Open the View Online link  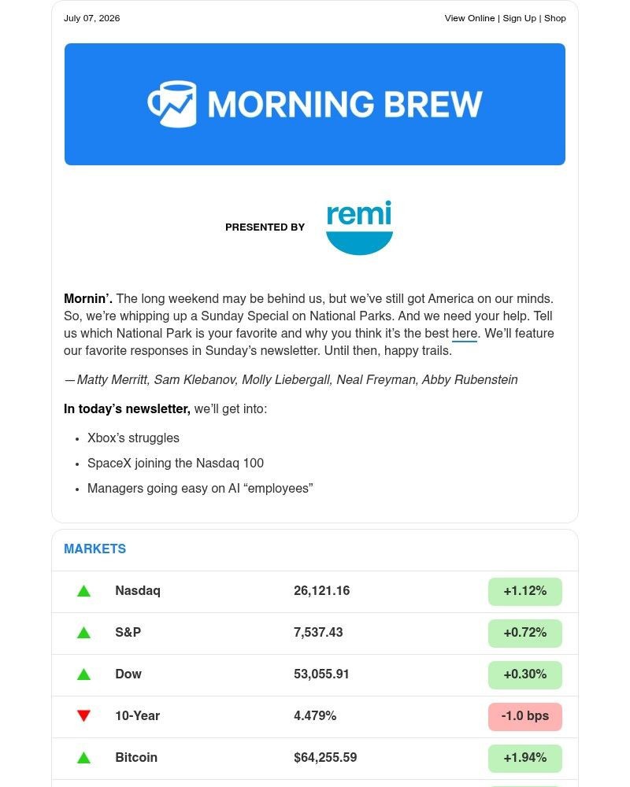pyautogui.click(x=469, y=18)
